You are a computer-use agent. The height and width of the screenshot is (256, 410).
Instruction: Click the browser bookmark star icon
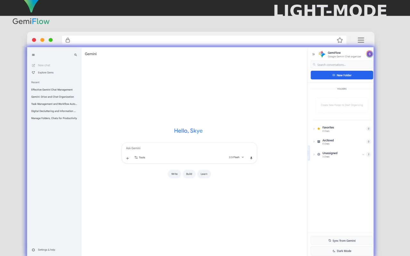coord(340,40)
